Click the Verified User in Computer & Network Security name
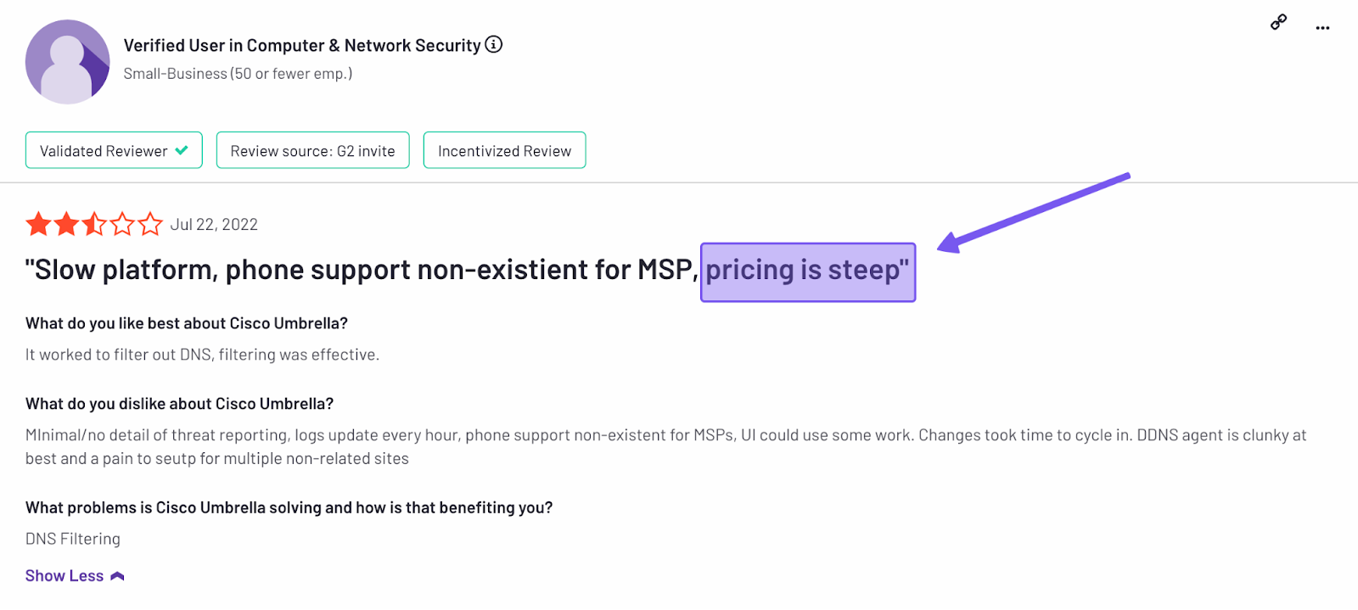 pos(302,46)
